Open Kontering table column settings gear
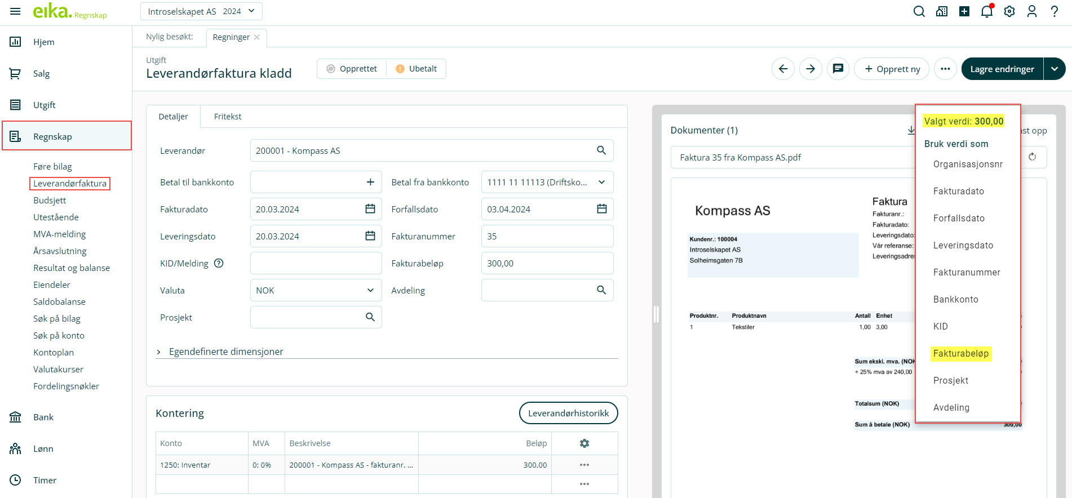Image resolution: width=1072 pixels, height=498 pixels. click(584, 443)
